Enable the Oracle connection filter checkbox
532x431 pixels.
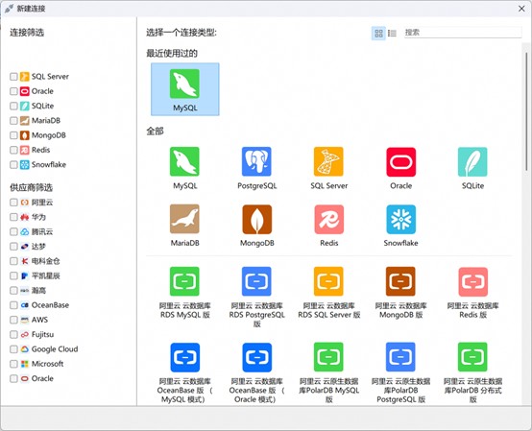[13, 91]
